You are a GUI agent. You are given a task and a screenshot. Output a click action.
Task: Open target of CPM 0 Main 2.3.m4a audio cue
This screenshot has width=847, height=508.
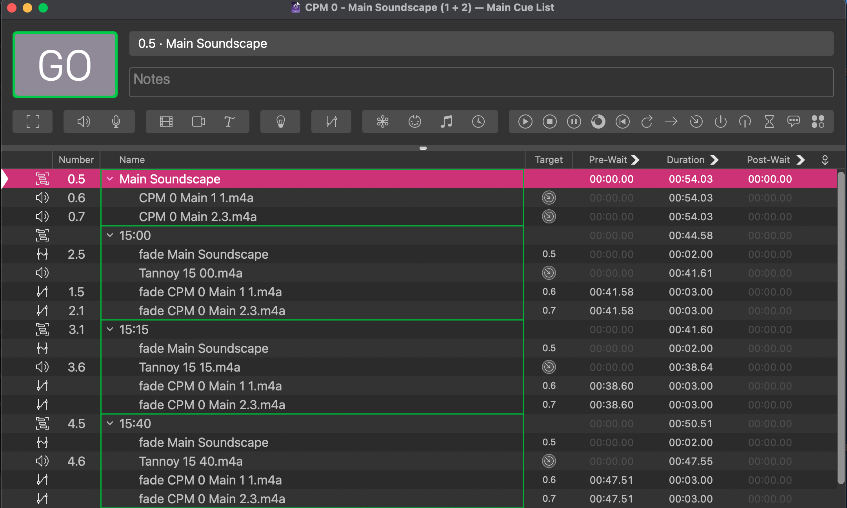[x=549, y=217]
